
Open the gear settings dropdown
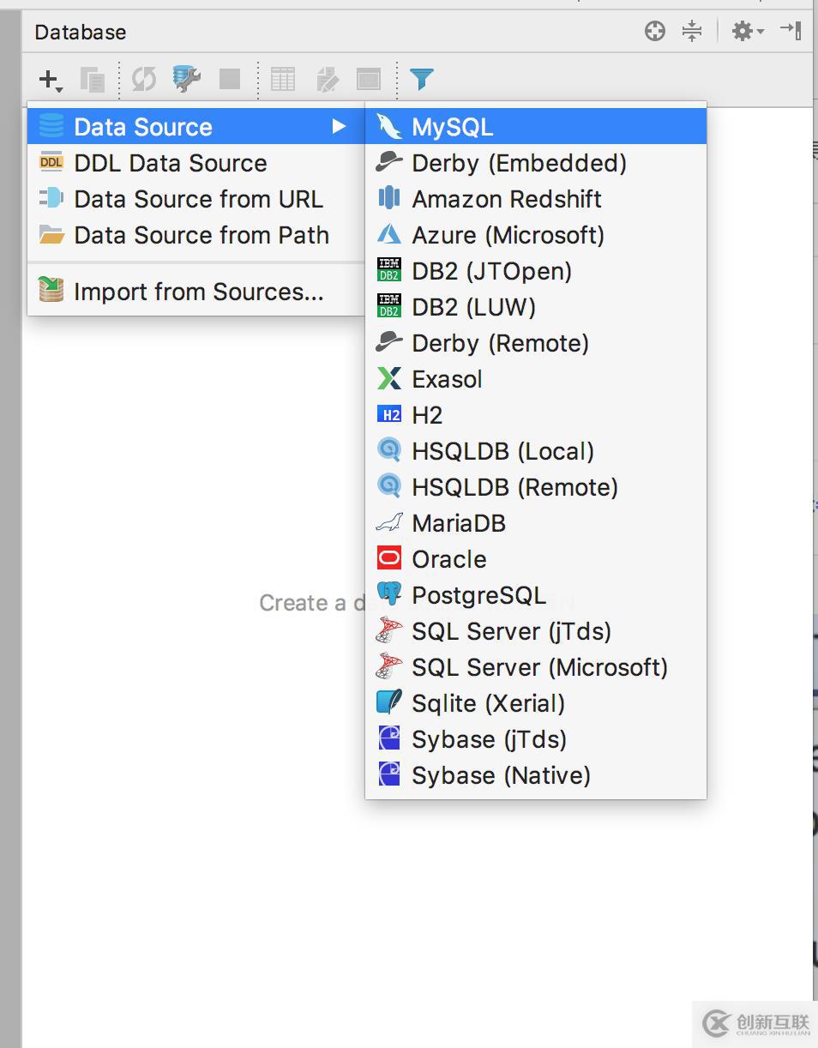pyautogui.click(x=748, y=32)
